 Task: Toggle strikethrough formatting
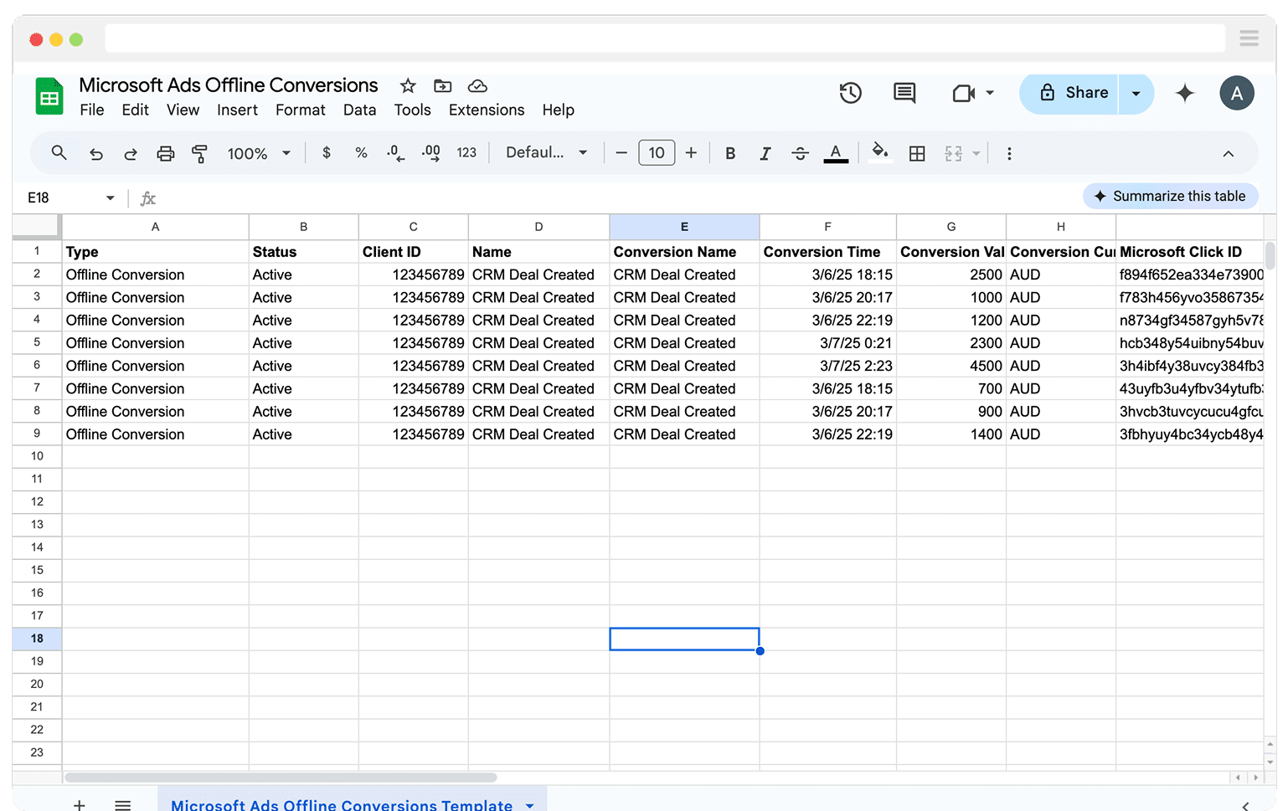pyautogui.click(x=800, y=154)
